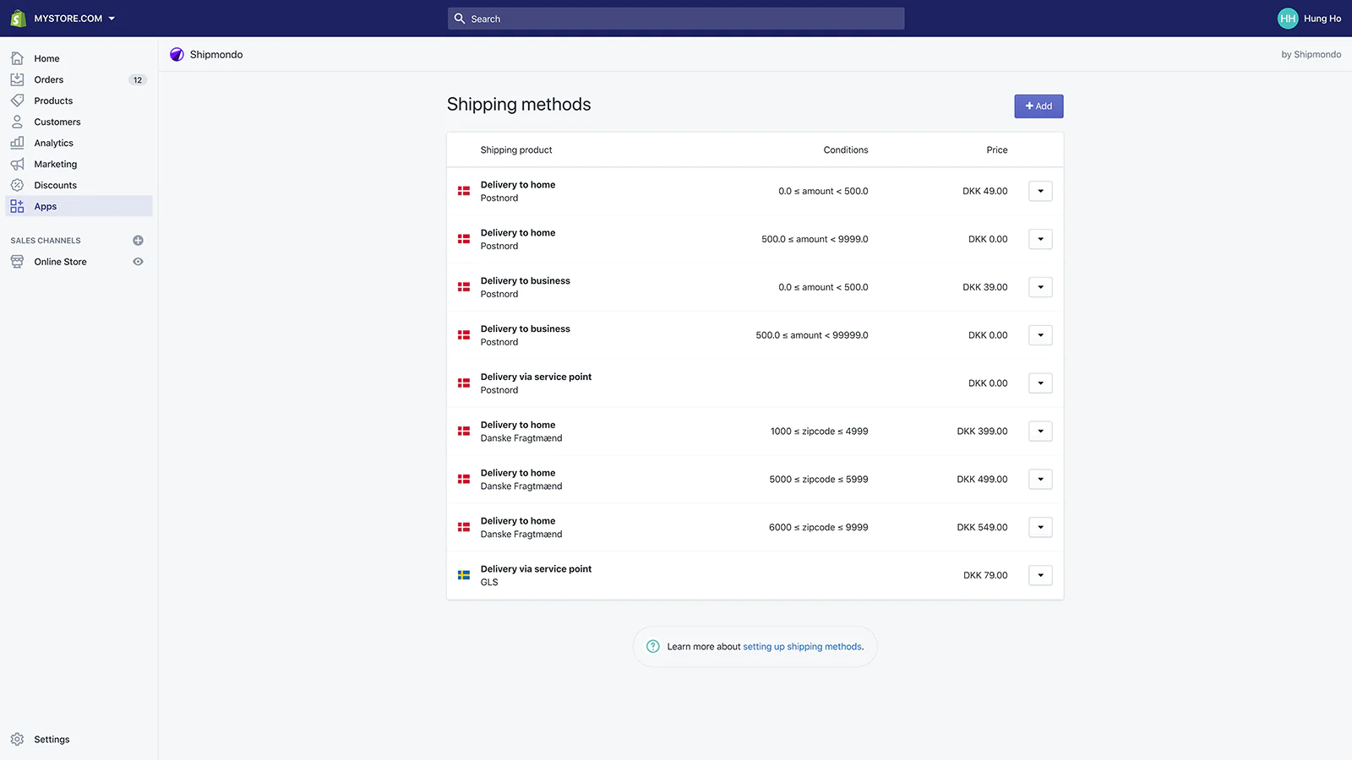This screenshot has height=760, width=1352.
Task: Expand dropdown for DKK 39.00 row
Action: [x=1040, y=287]
